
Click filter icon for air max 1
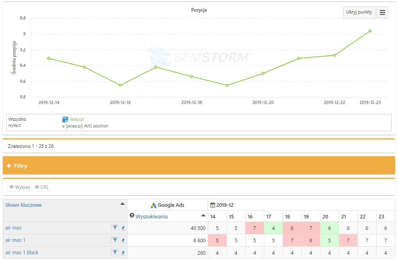[115, 240]
